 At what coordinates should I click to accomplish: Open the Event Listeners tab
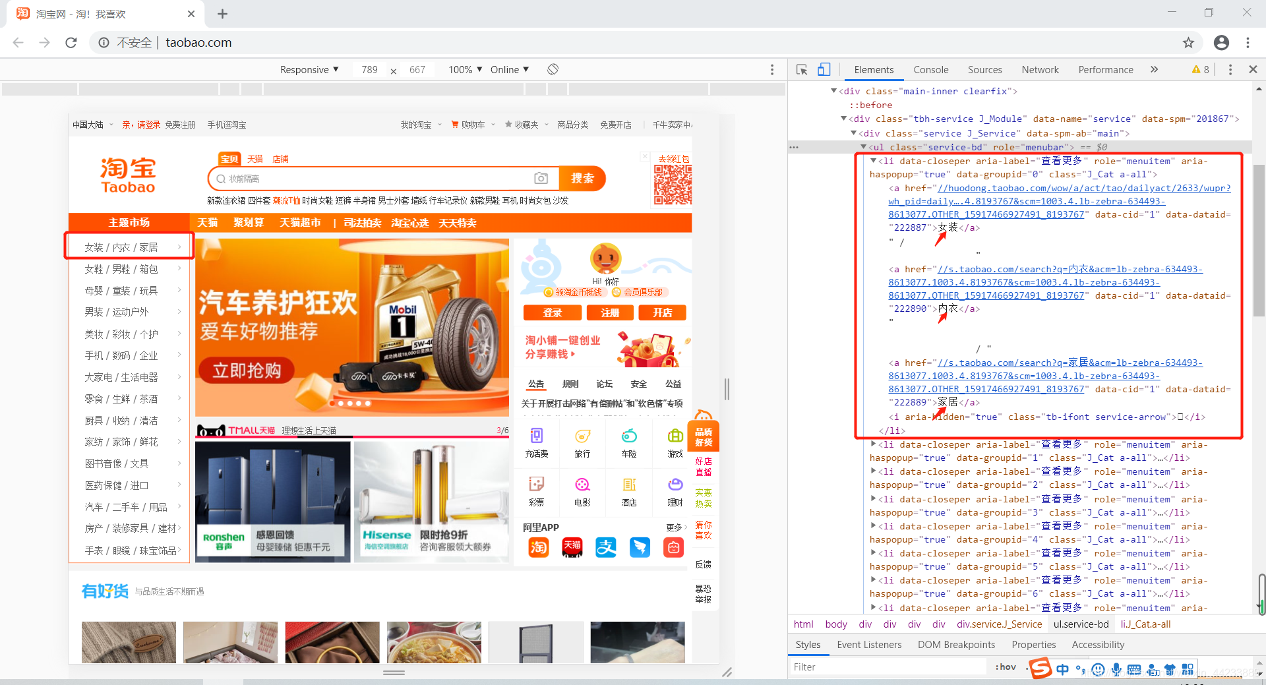click(x=869, y=645)
